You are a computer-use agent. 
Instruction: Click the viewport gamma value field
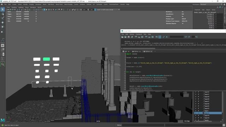[x=91, y=10]
